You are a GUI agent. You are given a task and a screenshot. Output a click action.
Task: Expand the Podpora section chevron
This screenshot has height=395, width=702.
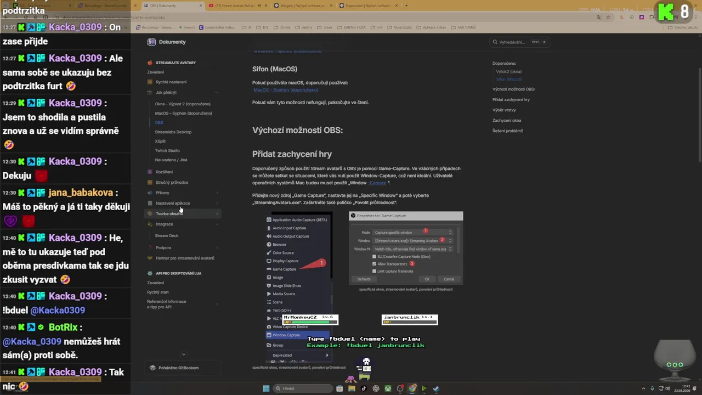point(217,247)
